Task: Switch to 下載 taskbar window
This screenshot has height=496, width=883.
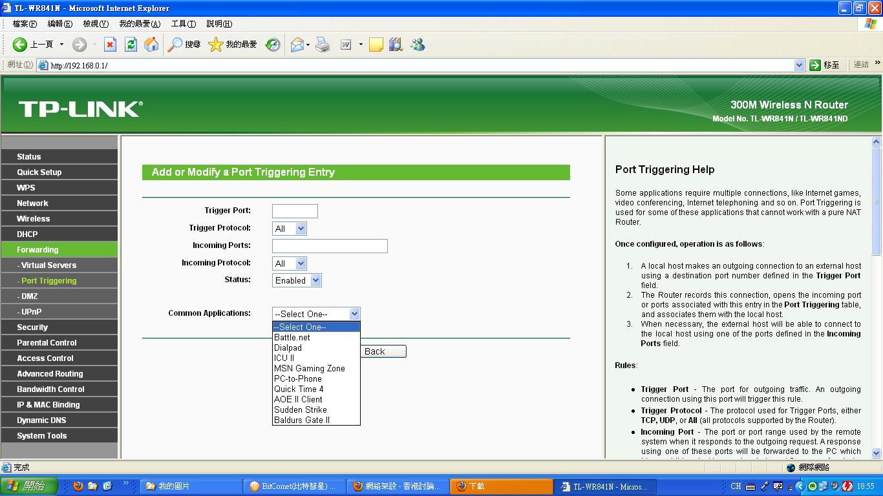Action: pos(500,486)
